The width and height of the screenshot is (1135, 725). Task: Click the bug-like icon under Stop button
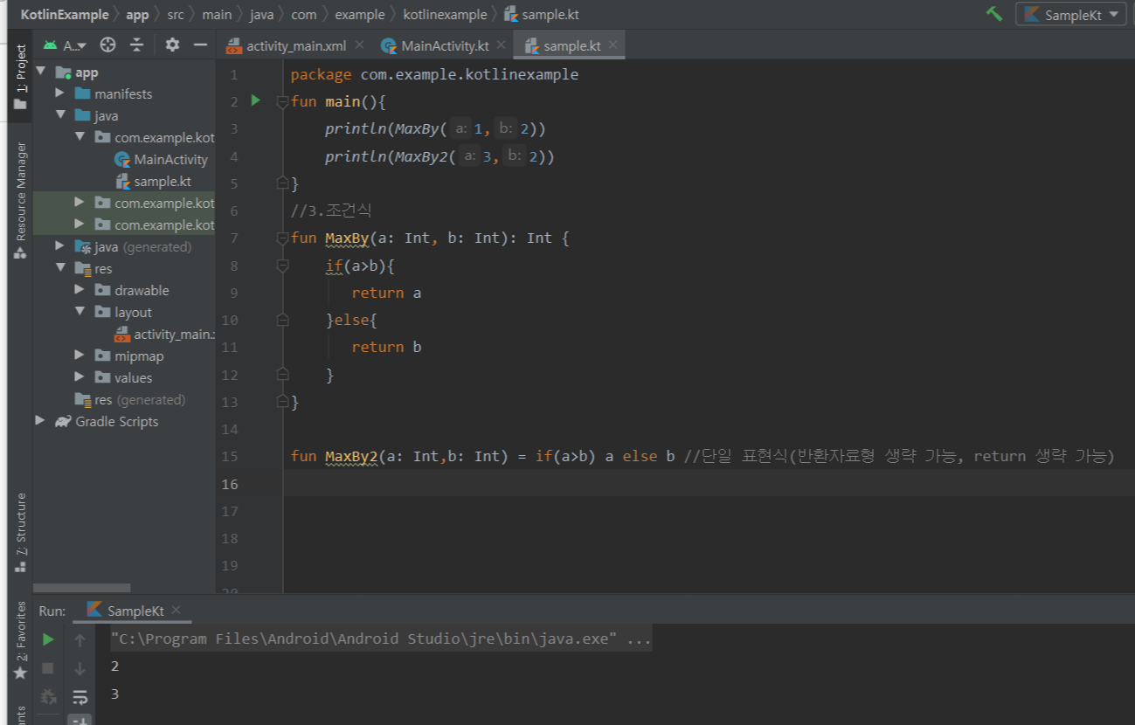[x=48, y=697]
